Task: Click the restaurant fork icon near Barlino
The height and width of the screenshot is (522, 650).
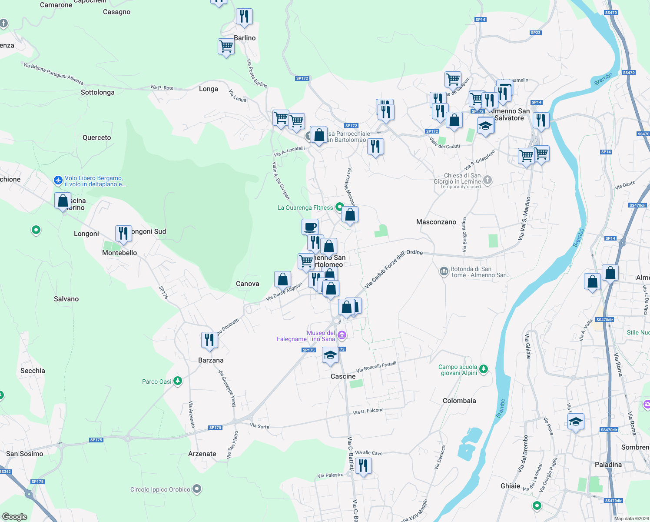Action: coord(244,17)
